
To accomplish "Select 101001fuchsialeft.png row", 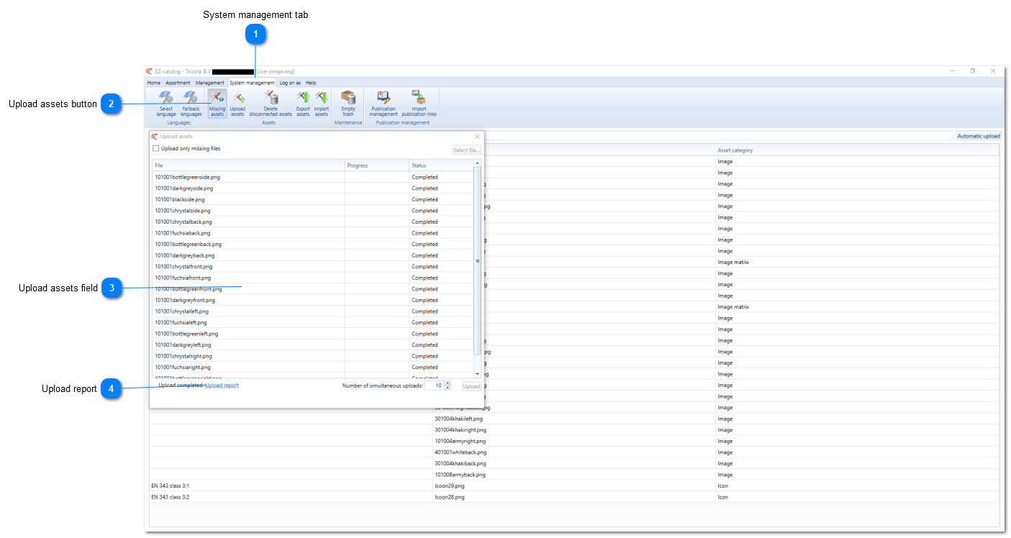I will click(x=312, y=322).
